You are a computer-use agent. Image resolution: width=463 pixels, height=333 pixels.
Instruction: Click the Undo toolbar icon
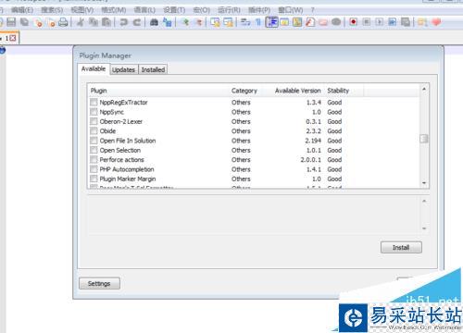tap(124, 22)
